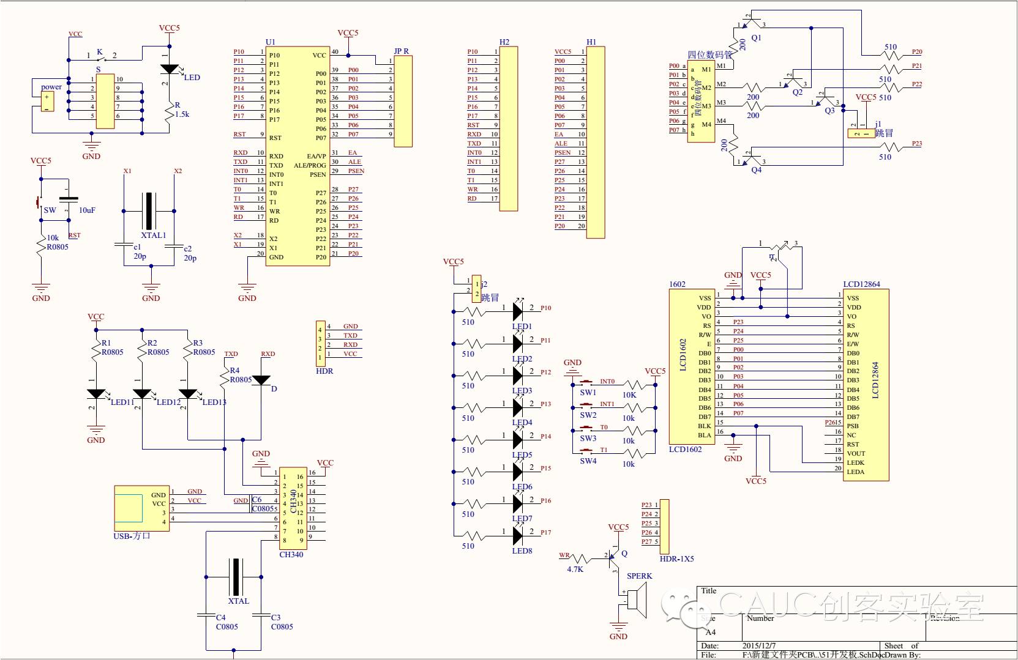Select the LCD12864 component block

(x=866, y=385)
